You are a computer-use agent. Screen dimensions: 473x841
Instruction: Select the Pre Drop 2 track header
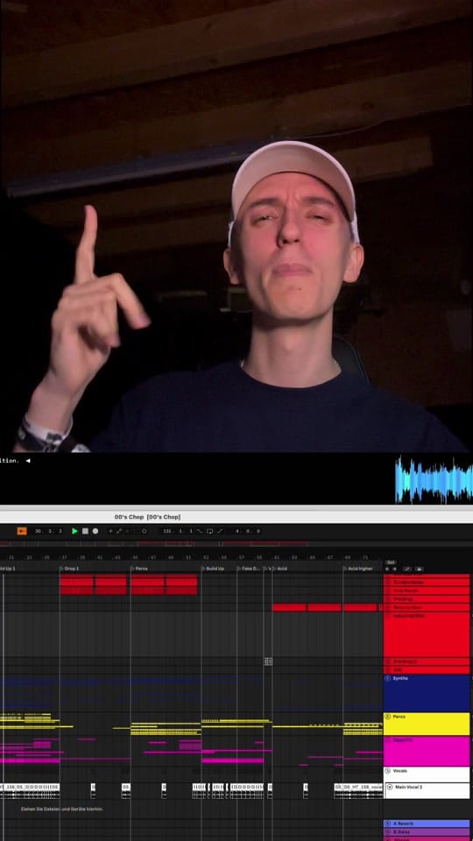427,661
